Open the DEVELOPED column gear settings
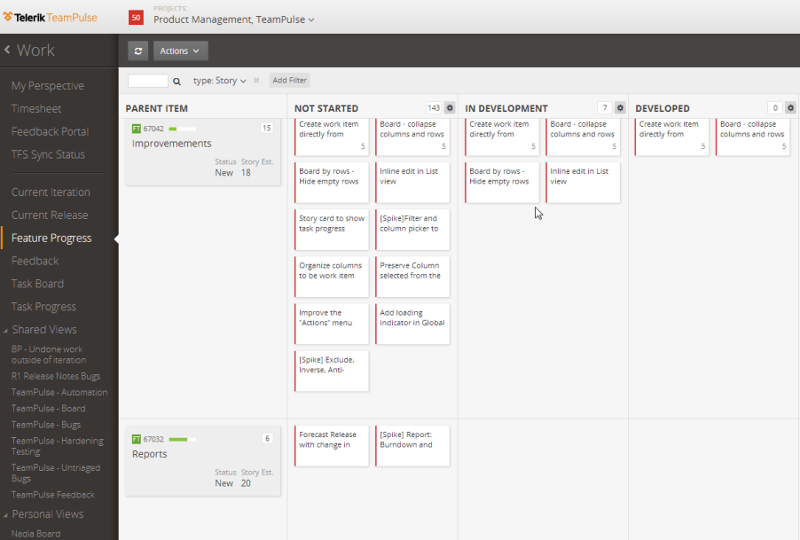The height and width of the screenshot is (540, 800). [x=788, y=107]
